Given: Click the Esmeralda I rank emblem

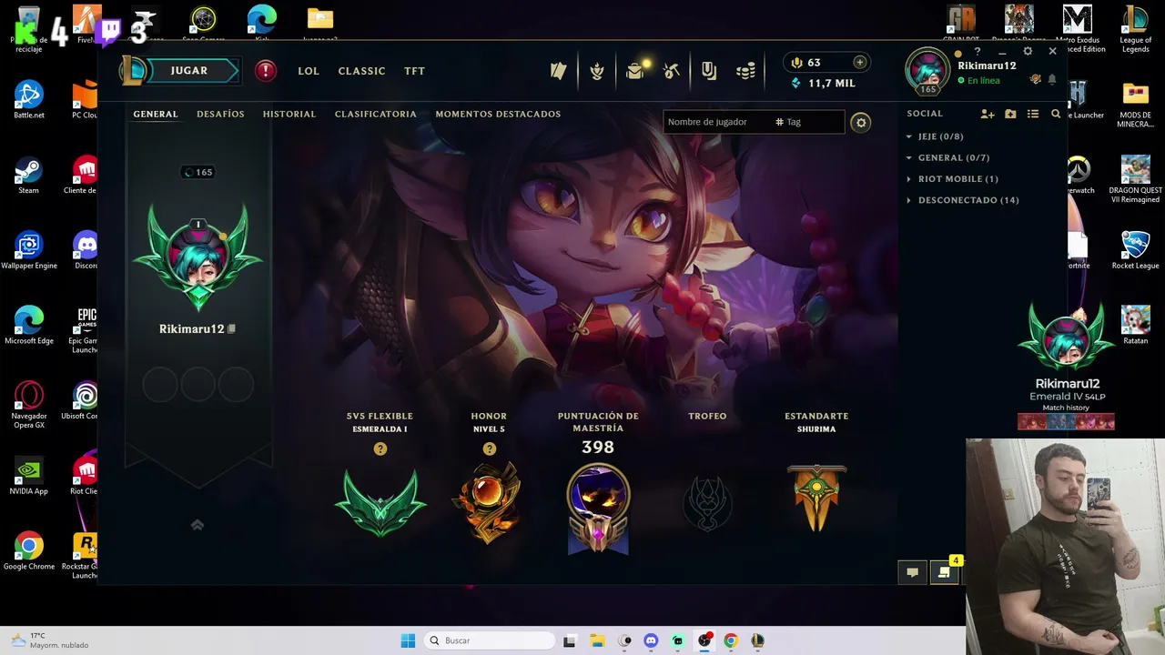Looking at the screenshot, I should point(380,503).
